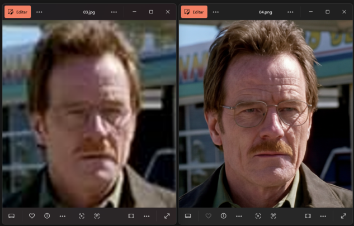Show file info for 03.jpg

(x=47, y=216)
